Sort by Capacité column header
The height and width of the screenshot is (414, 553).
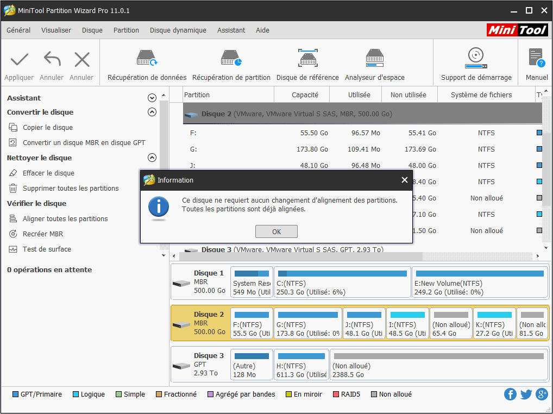coord(302,95)
